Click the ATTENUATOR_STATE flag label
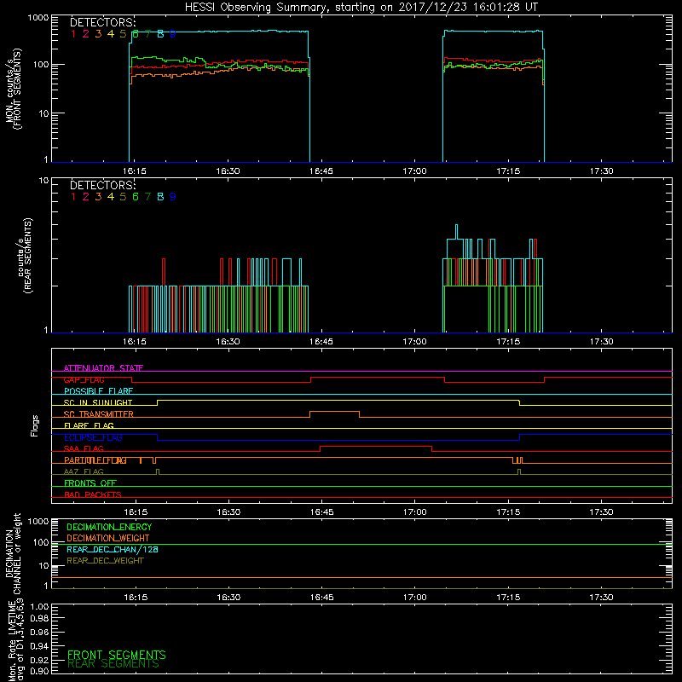 (103, 368)
